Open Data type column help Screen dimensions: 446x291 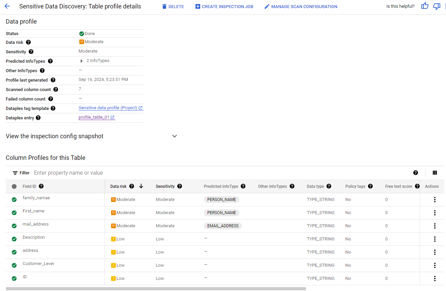point(329,186)
